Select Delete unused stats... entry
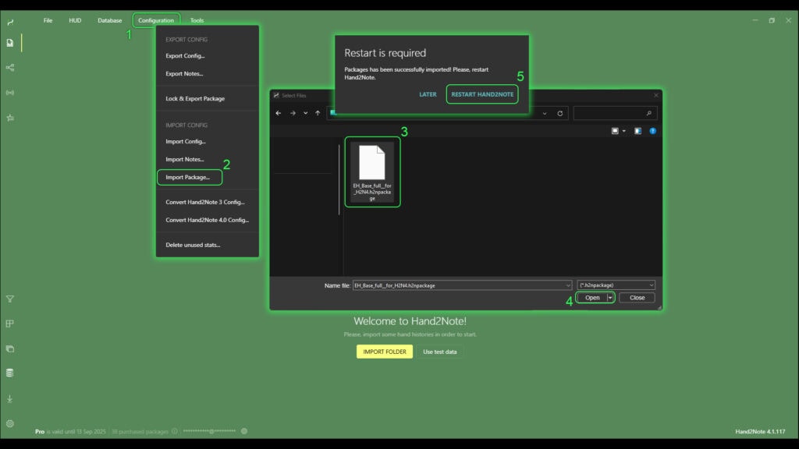The width and height of the screenshot is (799, 449). [208, 245]
